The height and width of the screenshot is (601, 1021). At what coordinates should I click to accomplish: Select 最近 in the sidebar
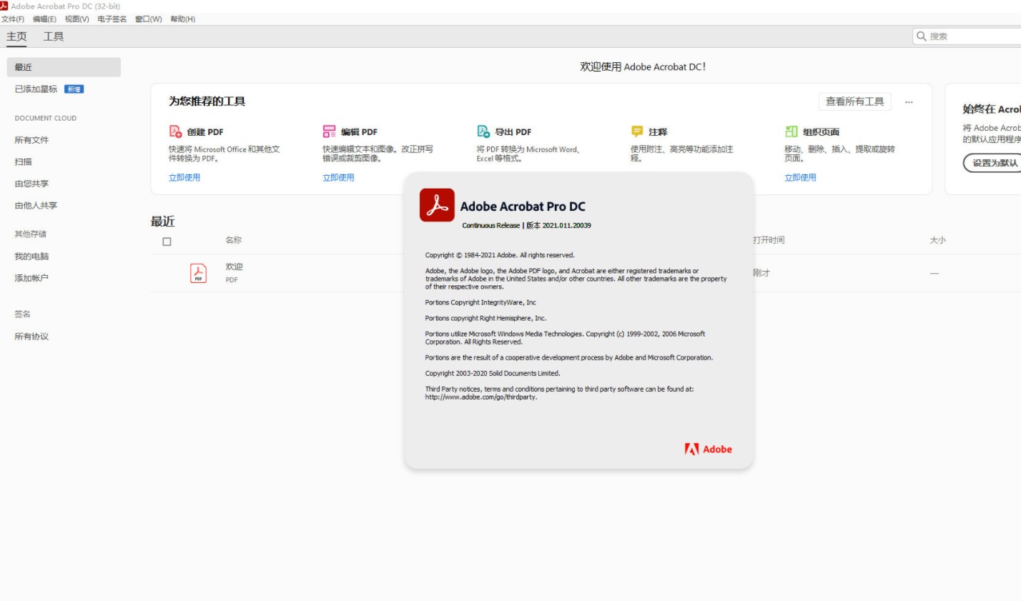pyautogui.click(x=64, y=67)
